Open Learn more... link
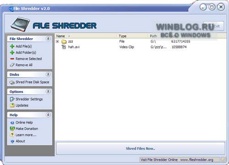This screenshot has height=165, width=229. [x=26, y=135]
